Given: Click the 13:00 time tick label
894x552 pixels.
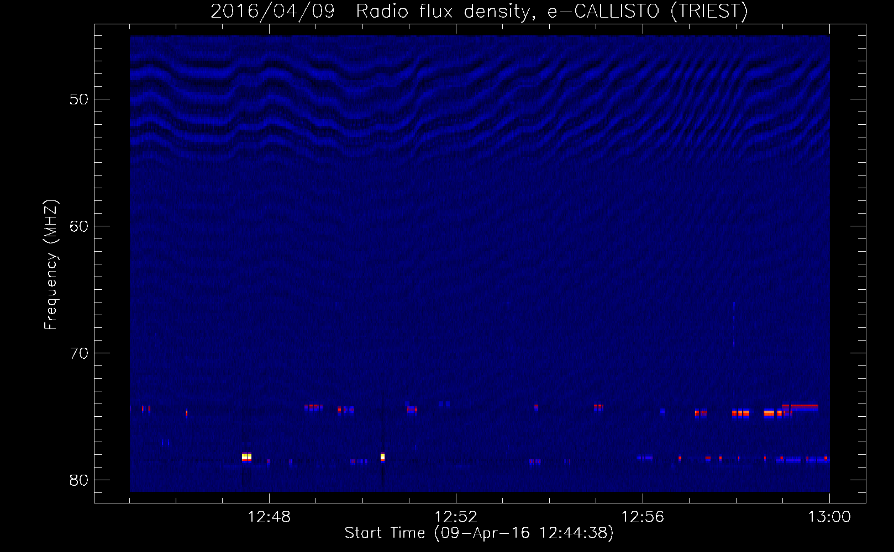Looking at the screenshot, I should click(829, 517).
